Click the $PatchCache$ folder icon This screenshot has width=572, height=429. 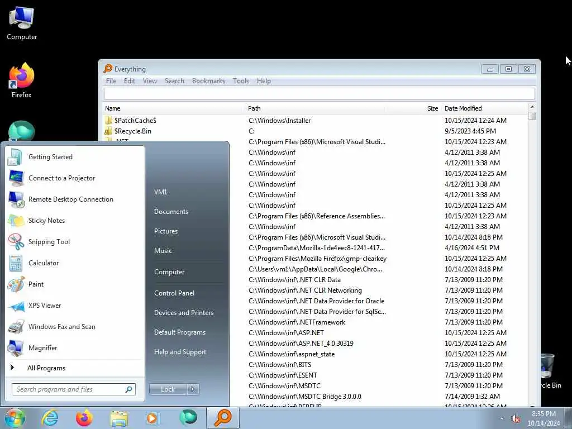coord(108,121)
